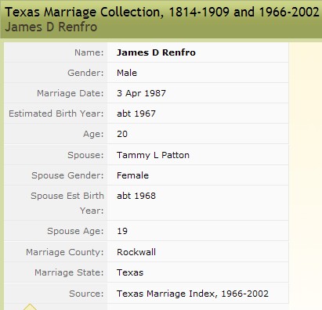Click the Age value 20
Viewport: 322px width, 310px height.
point(122,134)
